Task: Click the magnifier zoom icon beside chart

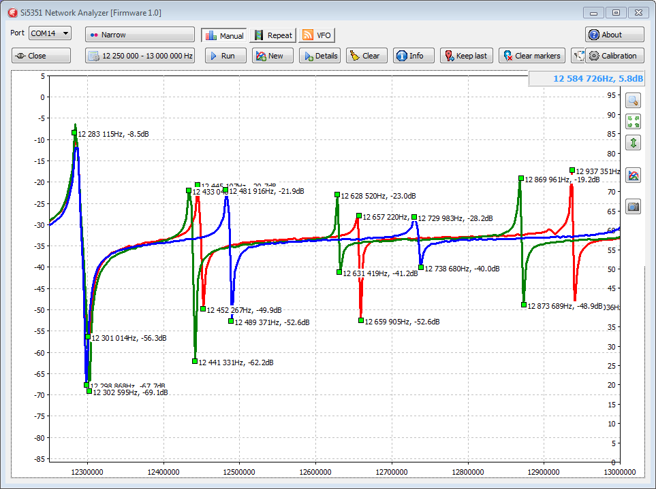Action: point(634,101)
